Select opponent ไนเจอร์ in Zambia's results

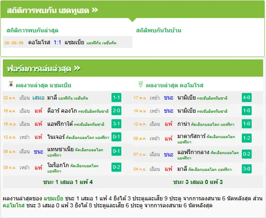coord(56,137)
